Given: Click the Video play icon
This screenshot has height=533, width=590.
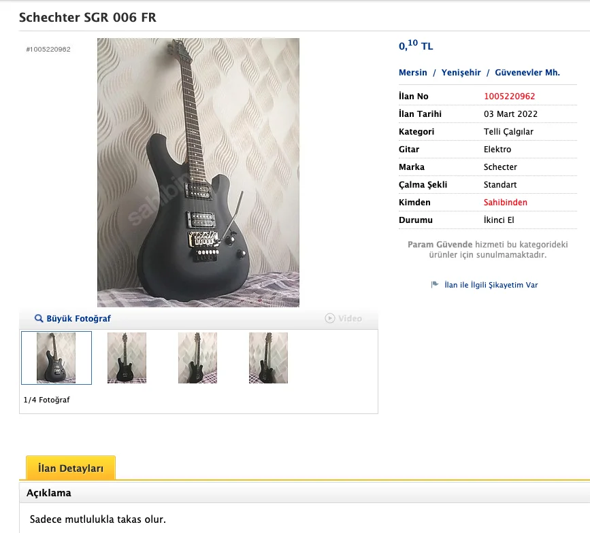Looking at the screenshot, I should pyautogui.click(x=330, y=318).
